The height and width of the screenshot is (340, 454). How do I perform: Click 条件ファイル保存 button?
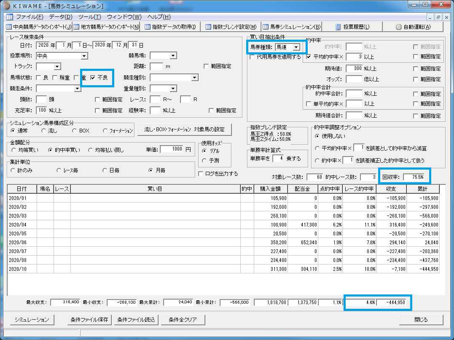89,320
